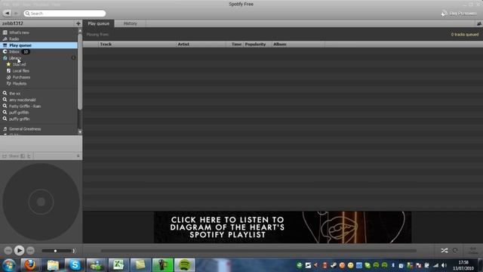
Task: Skip to next track
Action: (x=30, y=250)
